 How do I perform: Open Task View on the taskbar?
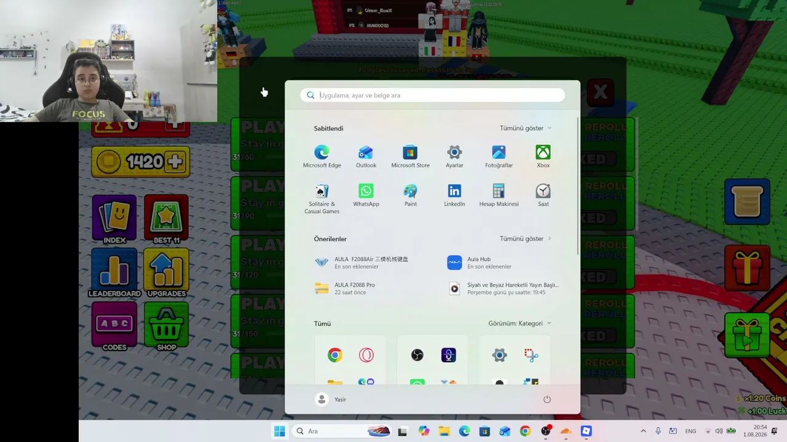[x=402, y=431]
